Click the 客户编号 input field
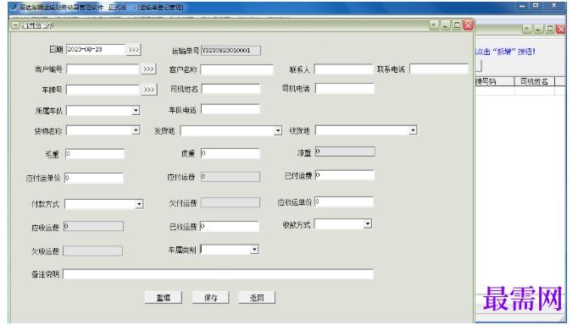 [x=103, y=69]
